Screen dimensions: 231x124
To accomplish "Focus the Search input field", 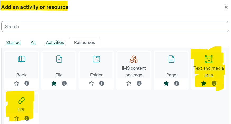I will coord(115,27).
